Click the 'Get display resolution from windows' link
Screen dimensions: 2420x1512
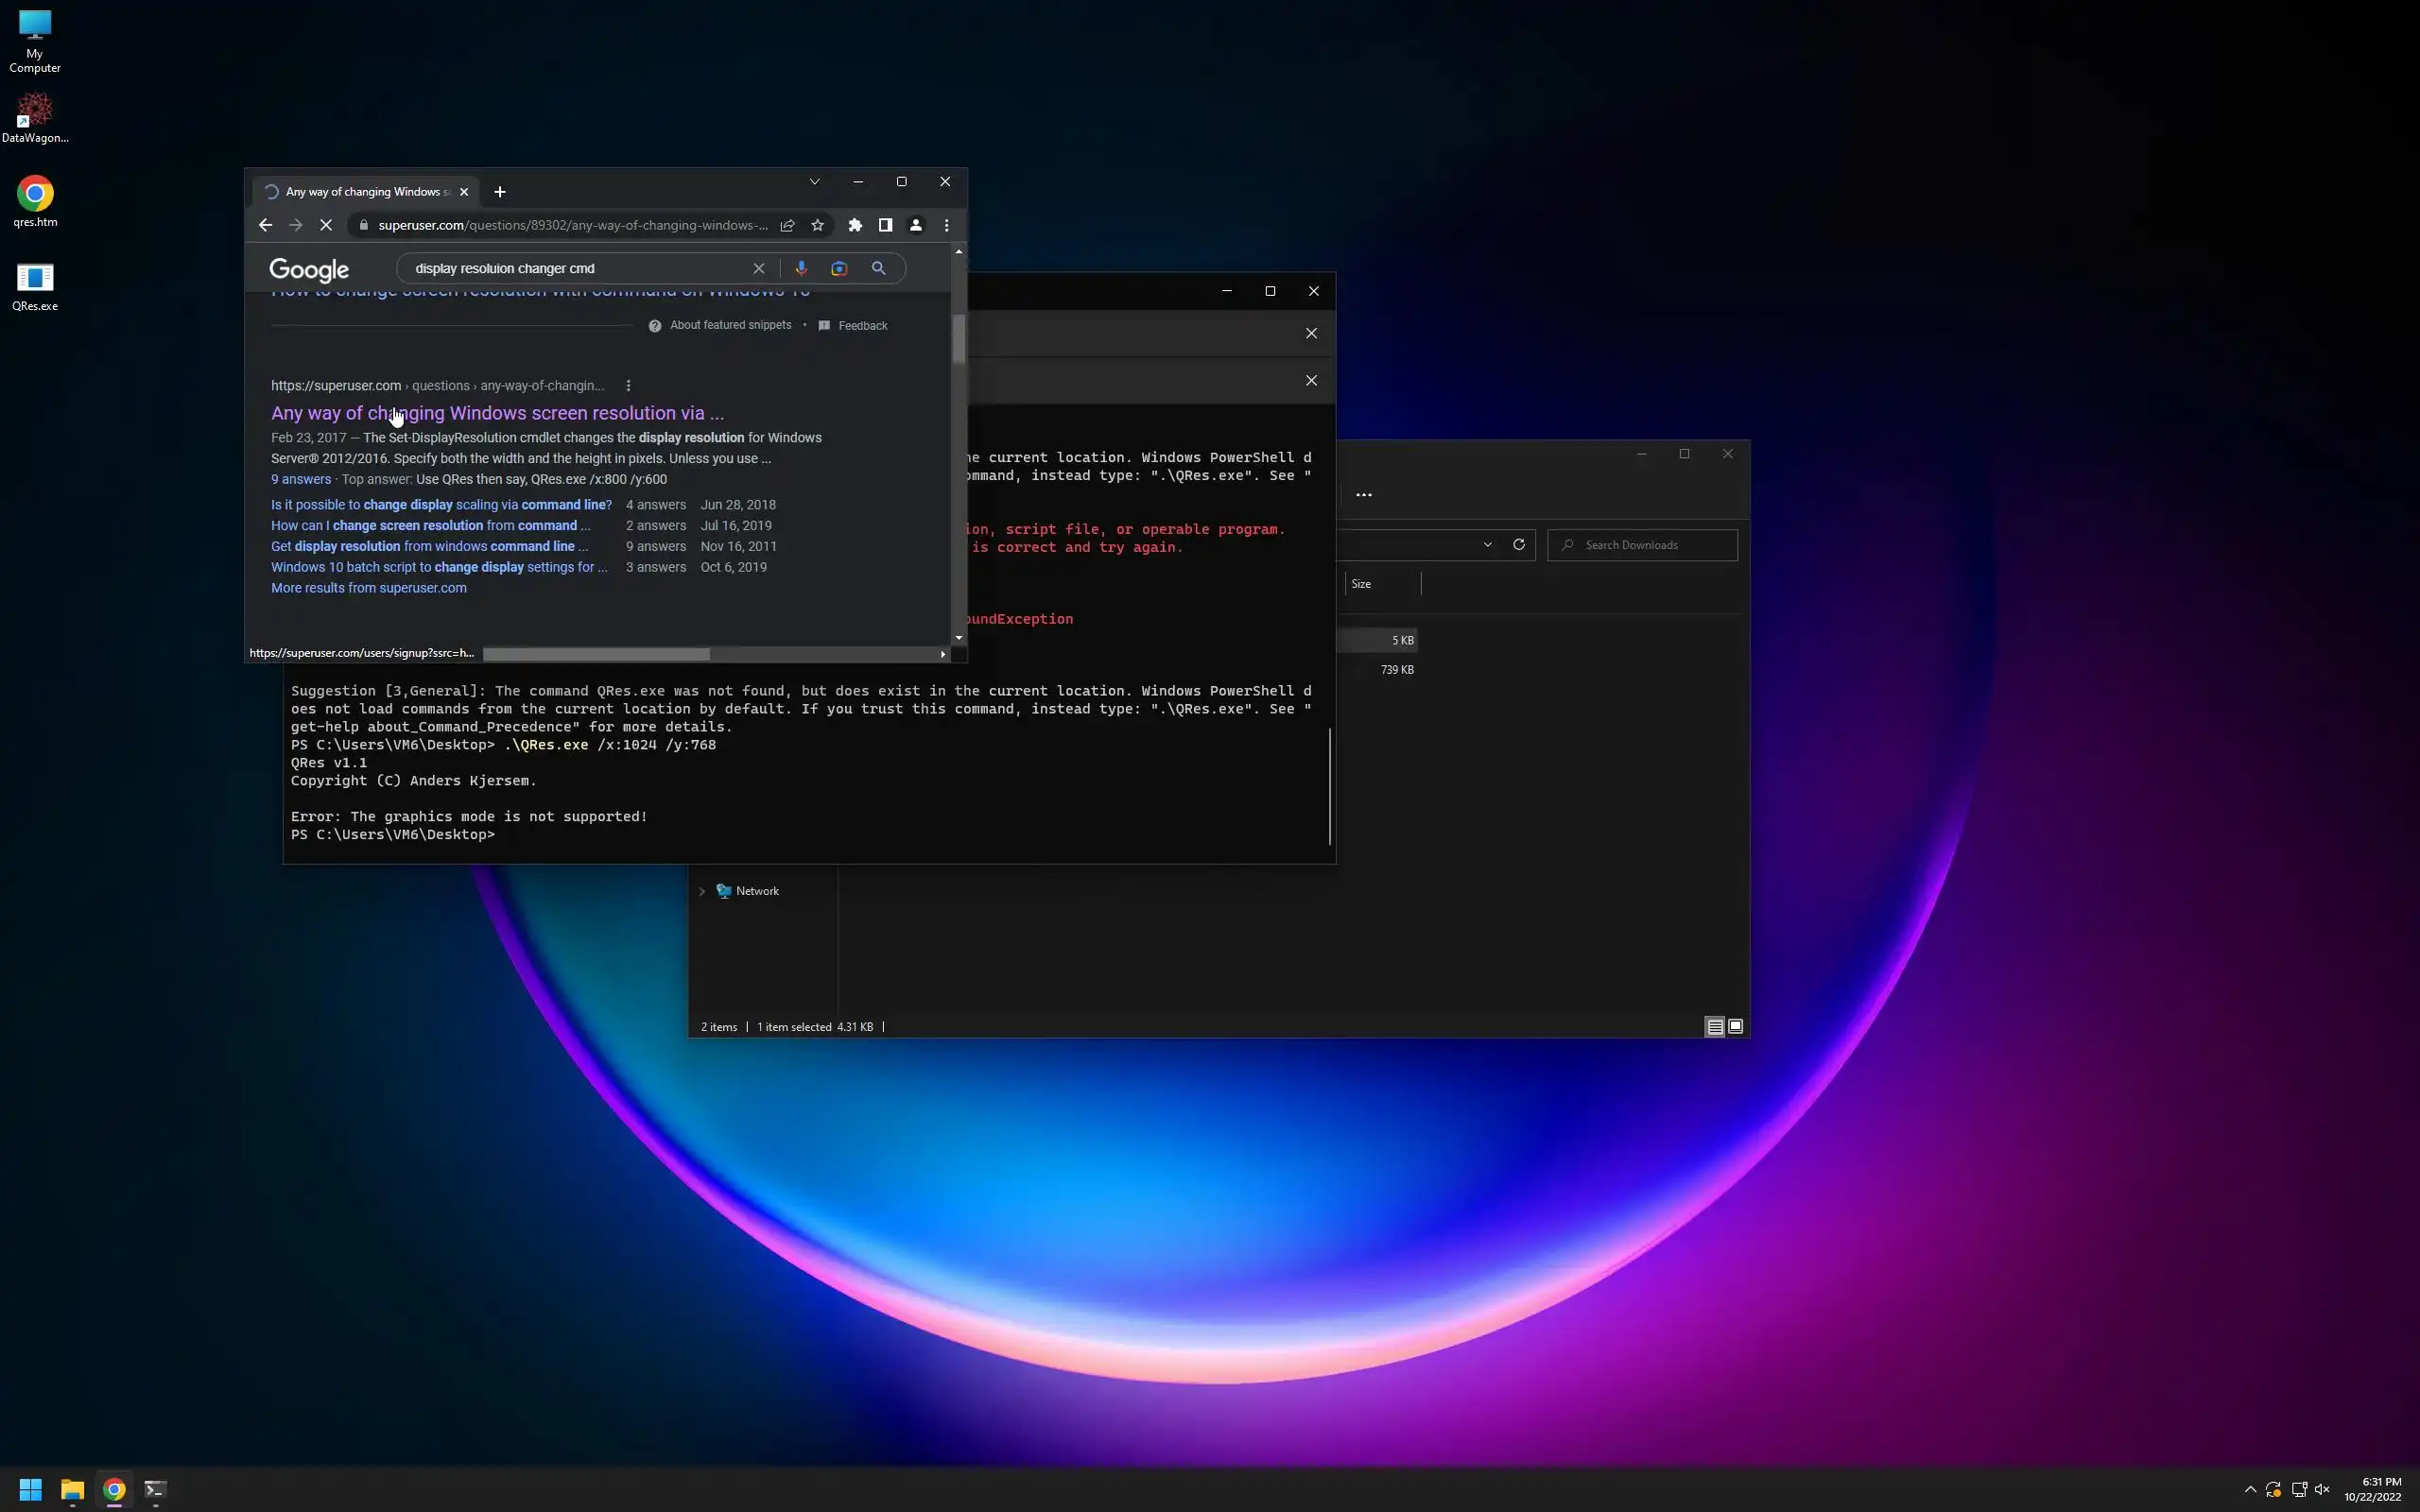tap(429, 546)
